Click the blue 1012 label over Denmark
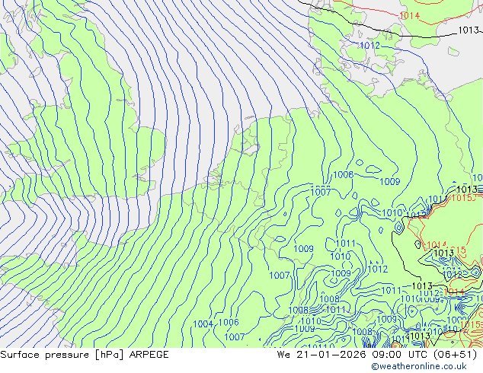This screenshot has width=483, height=373. coord(370,46)
